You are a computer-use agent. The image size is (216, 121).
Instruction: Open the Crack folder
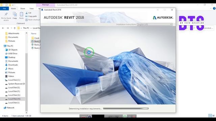pyautogui.click(x=35, y=38)
